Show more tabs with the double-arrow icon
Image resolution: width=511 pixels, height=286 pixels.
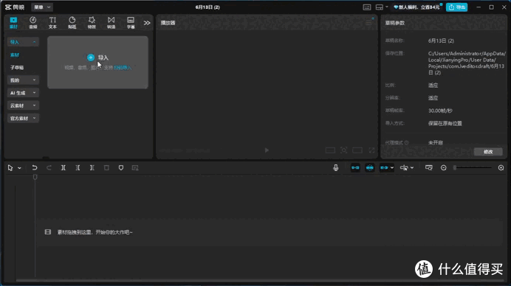coord(147,23)
